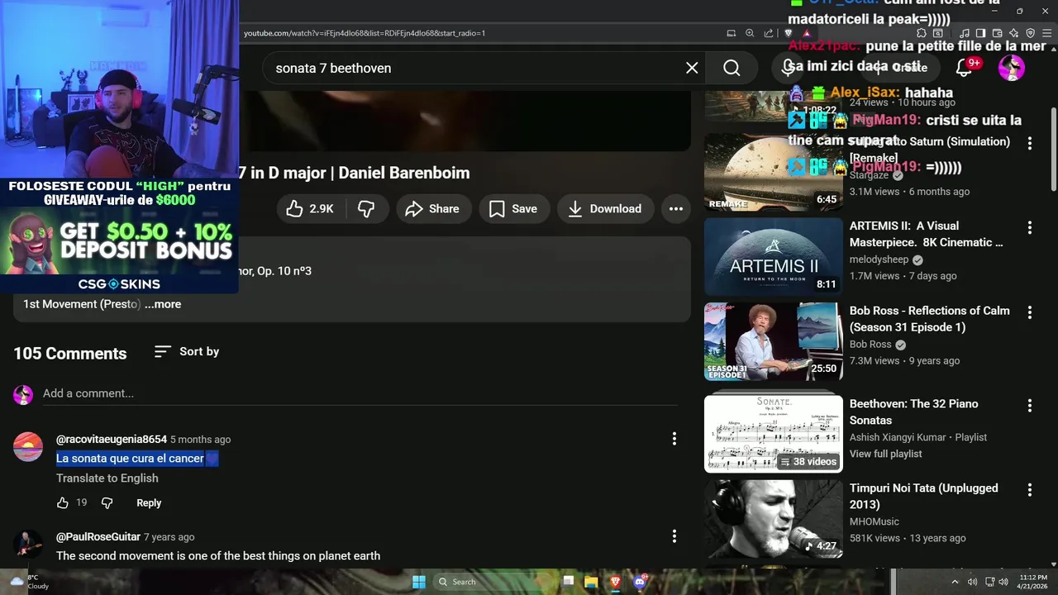
Task: Open Brave Rewards triangle icon
Action: (x=807, y=33)
